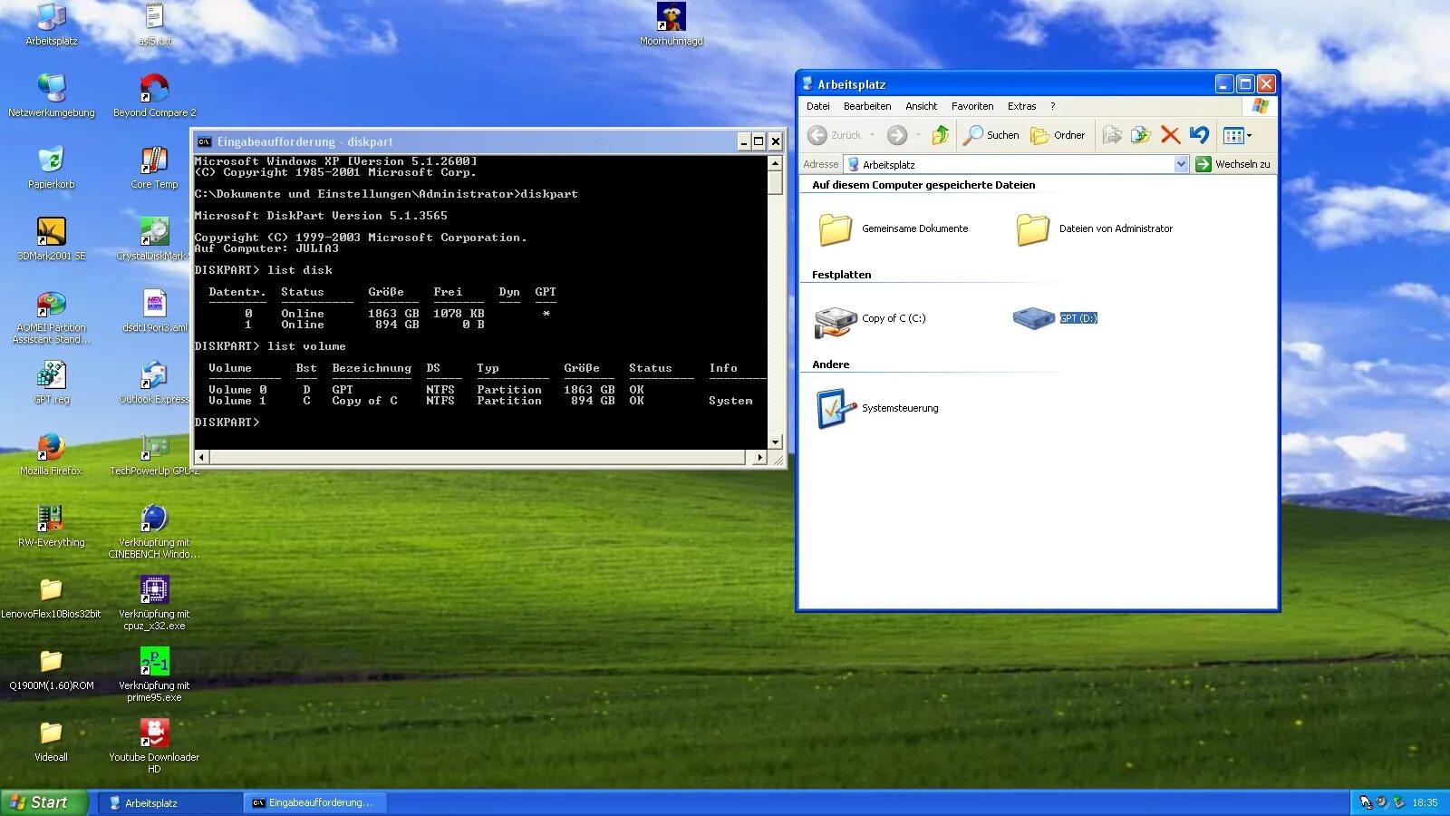Open the Extras menu
Image resolution: width=1450 pixels, height=816 pixels.
[x=1022, y=106]
